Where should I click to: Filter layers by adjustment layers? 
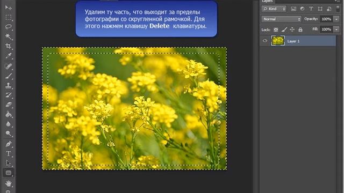coord(302,9)
